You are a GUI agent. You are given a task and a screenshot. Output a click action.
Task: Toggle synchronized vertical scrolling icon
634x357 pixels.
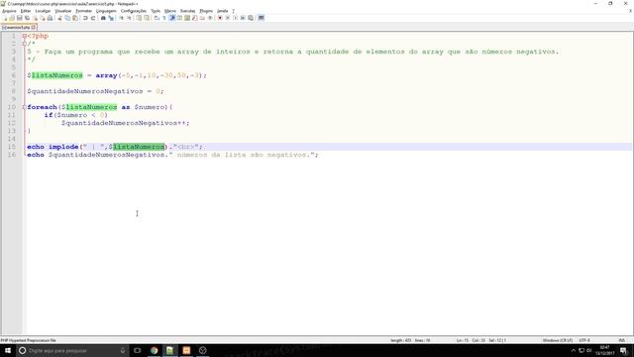pyautogui.click(x=139, y=18)
